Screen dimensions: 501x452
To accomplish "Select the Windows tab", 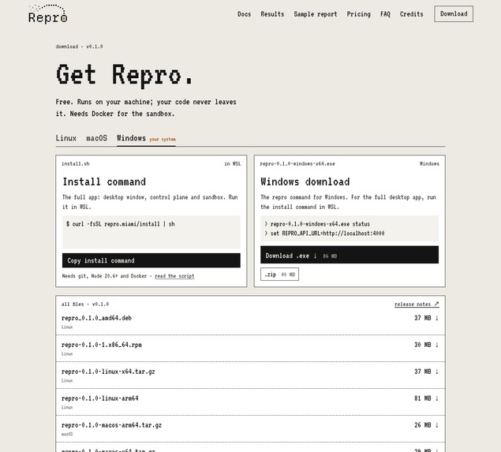I will tap(131, 138).
